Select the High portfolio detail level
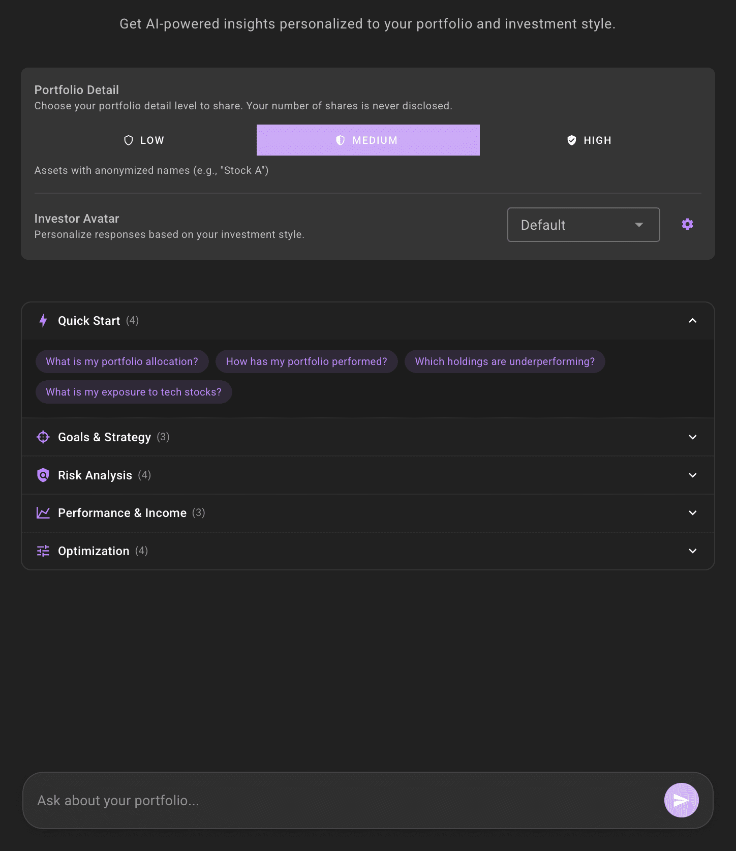Image resolution: width=736 pixels, height=851 pixels. pos(590,140)
